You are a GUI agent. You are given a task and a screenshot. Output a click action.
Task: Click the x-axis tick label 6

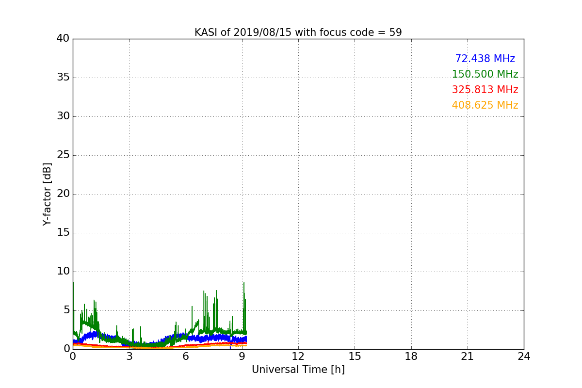[x=185, y=356]
